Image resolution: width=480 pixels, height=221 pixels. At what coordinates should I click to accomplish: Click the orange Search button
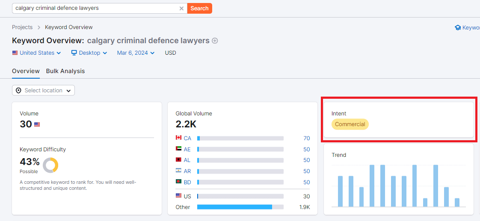(x=200, y=8)
